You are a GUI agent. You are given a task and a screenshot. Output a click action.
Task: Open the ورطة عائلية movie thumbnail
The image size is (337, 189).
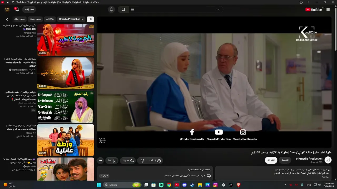[x=66, y=140]
